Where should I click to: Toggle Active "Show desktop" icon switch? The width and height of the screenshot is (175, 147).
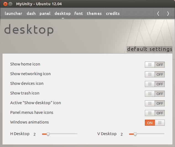point(155,103)
